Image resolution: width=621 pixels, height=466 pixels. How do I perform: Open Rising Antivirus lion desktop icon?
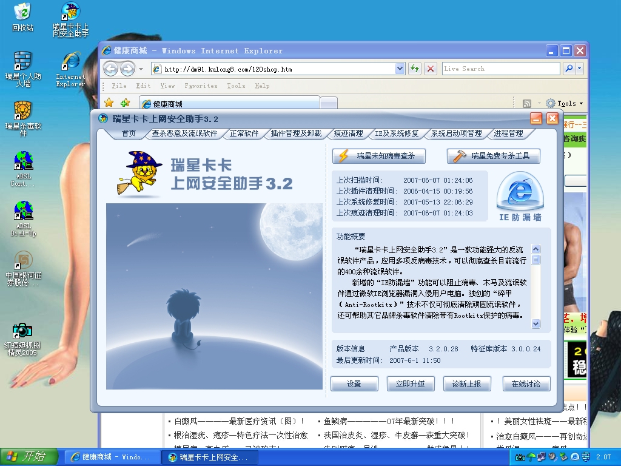23,118
